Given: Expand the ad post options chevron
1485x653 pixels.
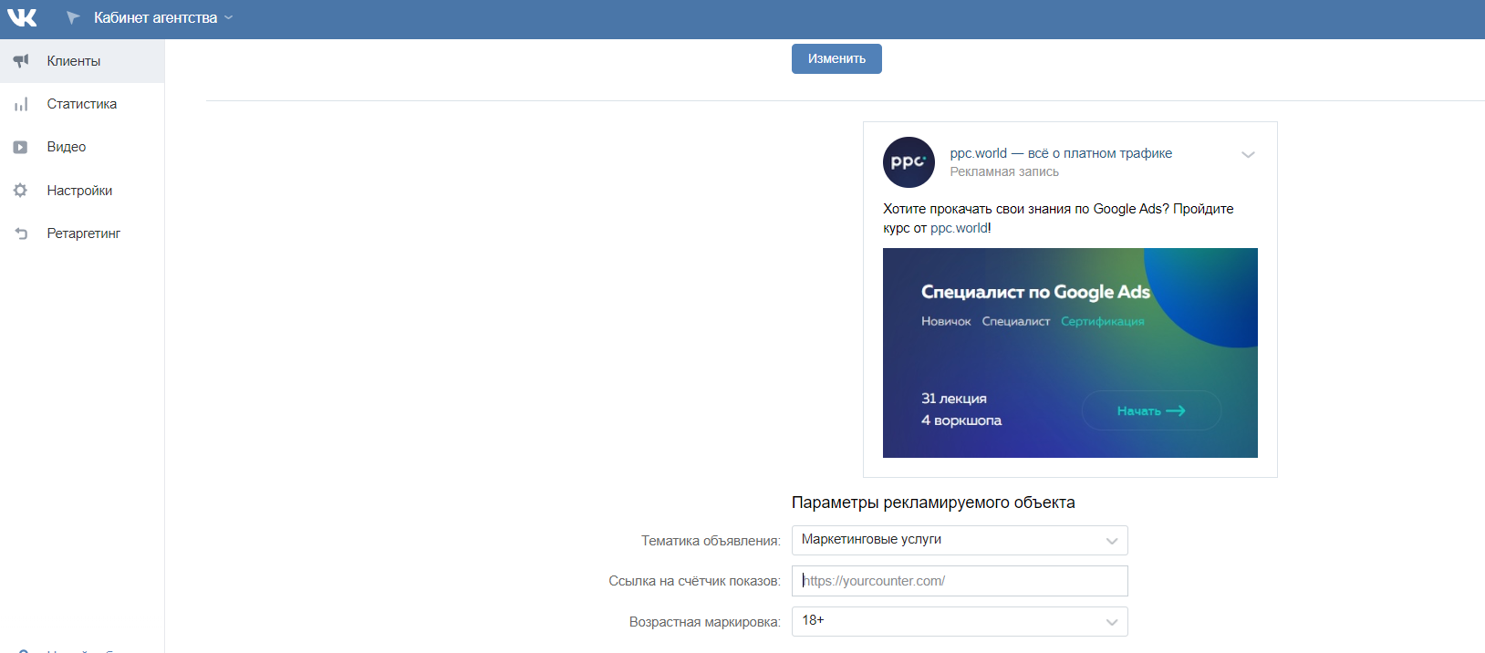Looking at the screenshot, I should (x=1248, y=155).
